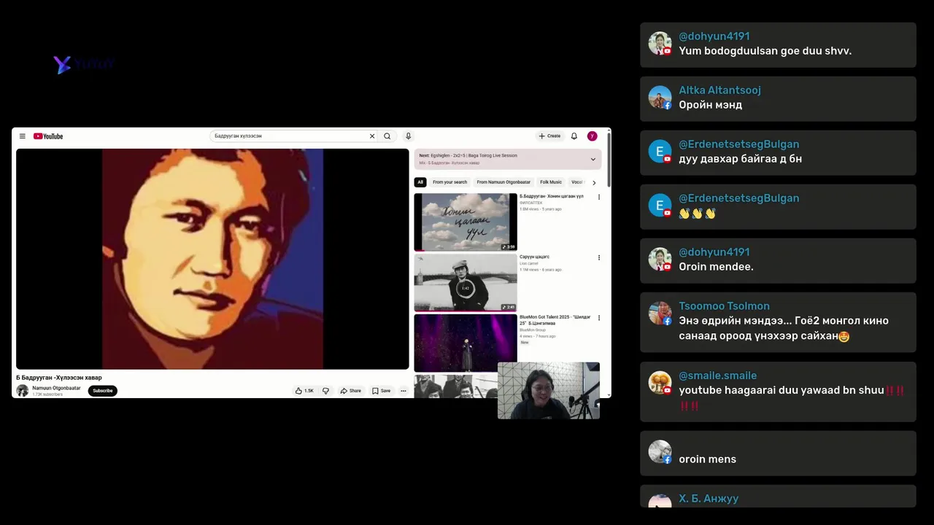Screen dimensions: 934x525
Task: Click the magnifier search button
Action: click(x=387, y=136)
